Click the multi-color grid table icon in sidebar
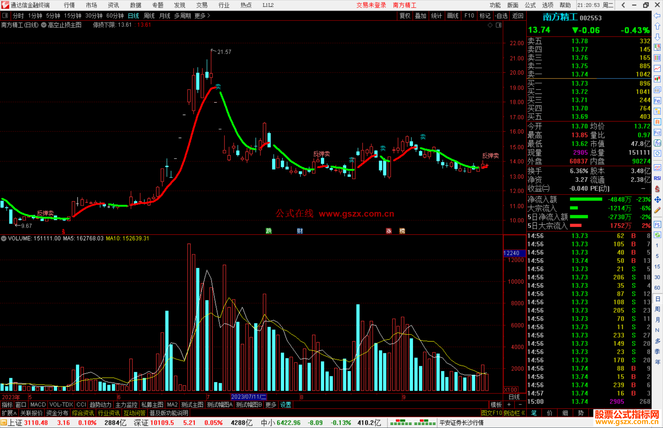 pyautogui.click(x=657, y=58)
